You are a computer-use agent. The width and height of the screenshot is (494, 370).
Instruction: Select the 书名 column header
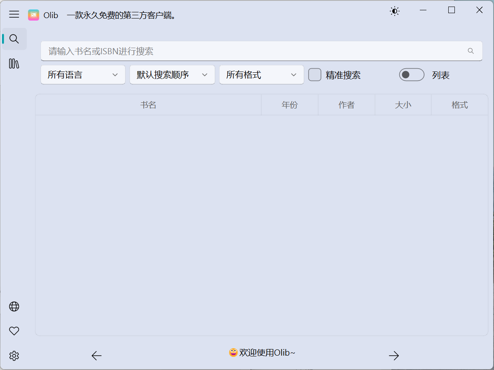(x=148, y=104)
